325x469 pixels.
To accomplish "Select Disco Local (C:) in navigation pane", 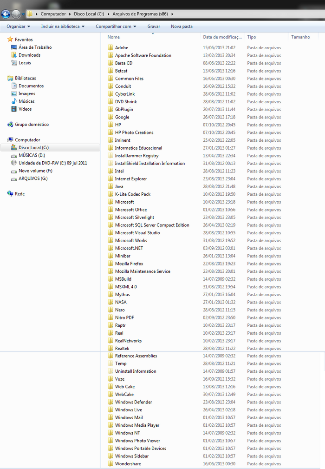I will 50,147.
